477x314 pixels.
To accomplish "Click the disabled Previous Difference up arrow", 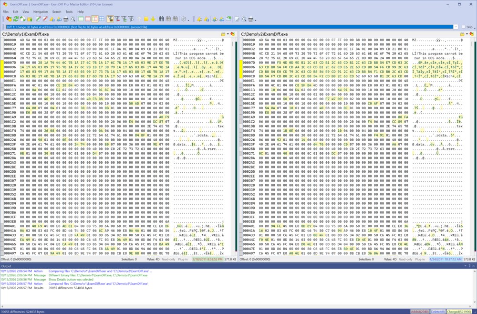I will tap(139, 19).
